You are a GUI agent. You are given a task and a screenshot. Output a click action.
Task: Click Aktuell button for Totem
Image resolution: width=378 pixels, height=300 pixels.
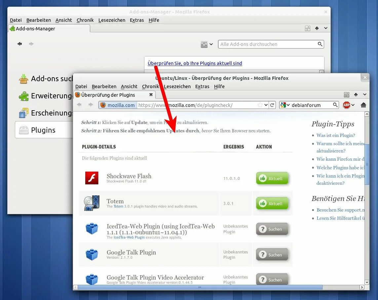272,203
